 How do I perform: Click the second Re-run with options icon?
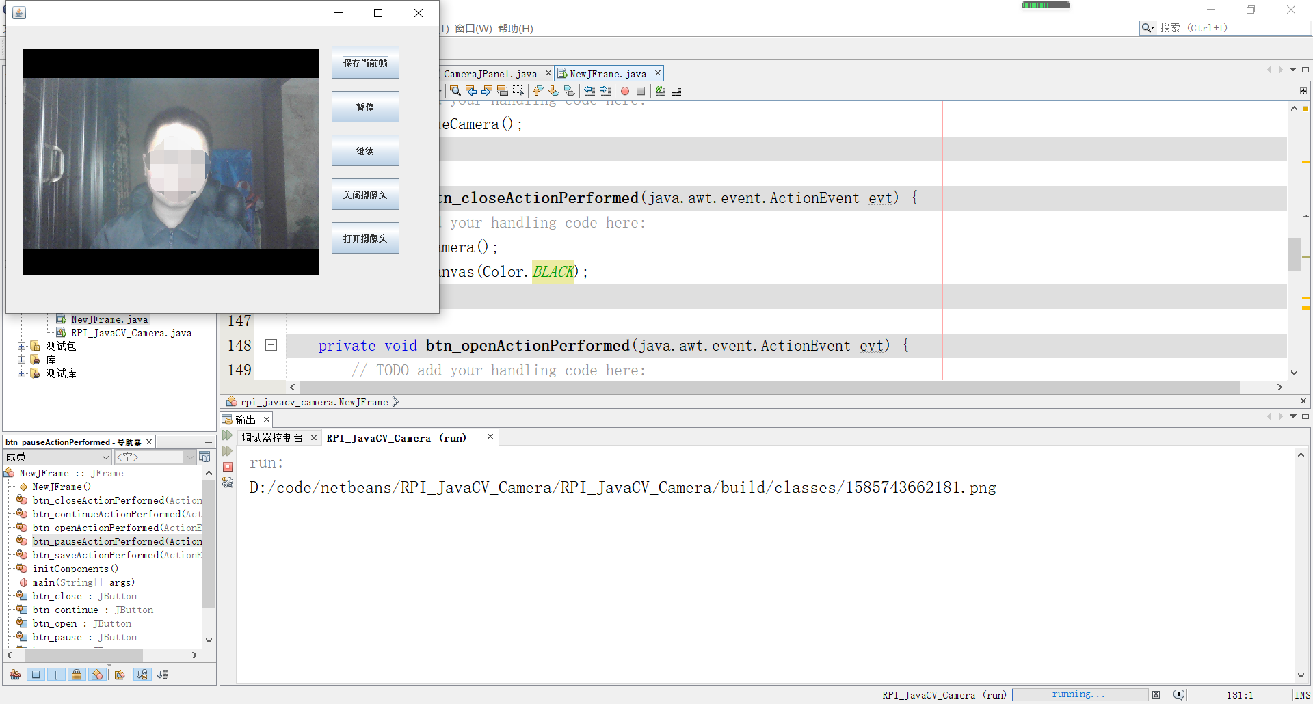(x=228, y=451)
